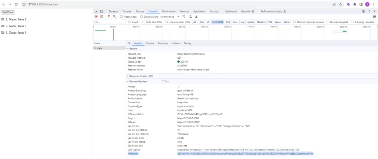
Task: Select the All request type filter
Action: 195,22
